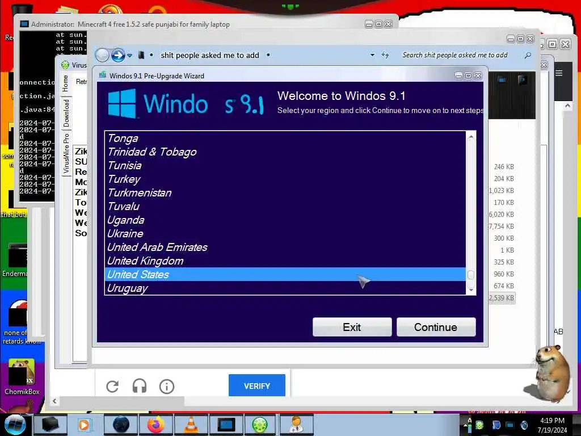Choose Turkmenistan from the region list
Screen dimensions: 581x436
[285, 193]
